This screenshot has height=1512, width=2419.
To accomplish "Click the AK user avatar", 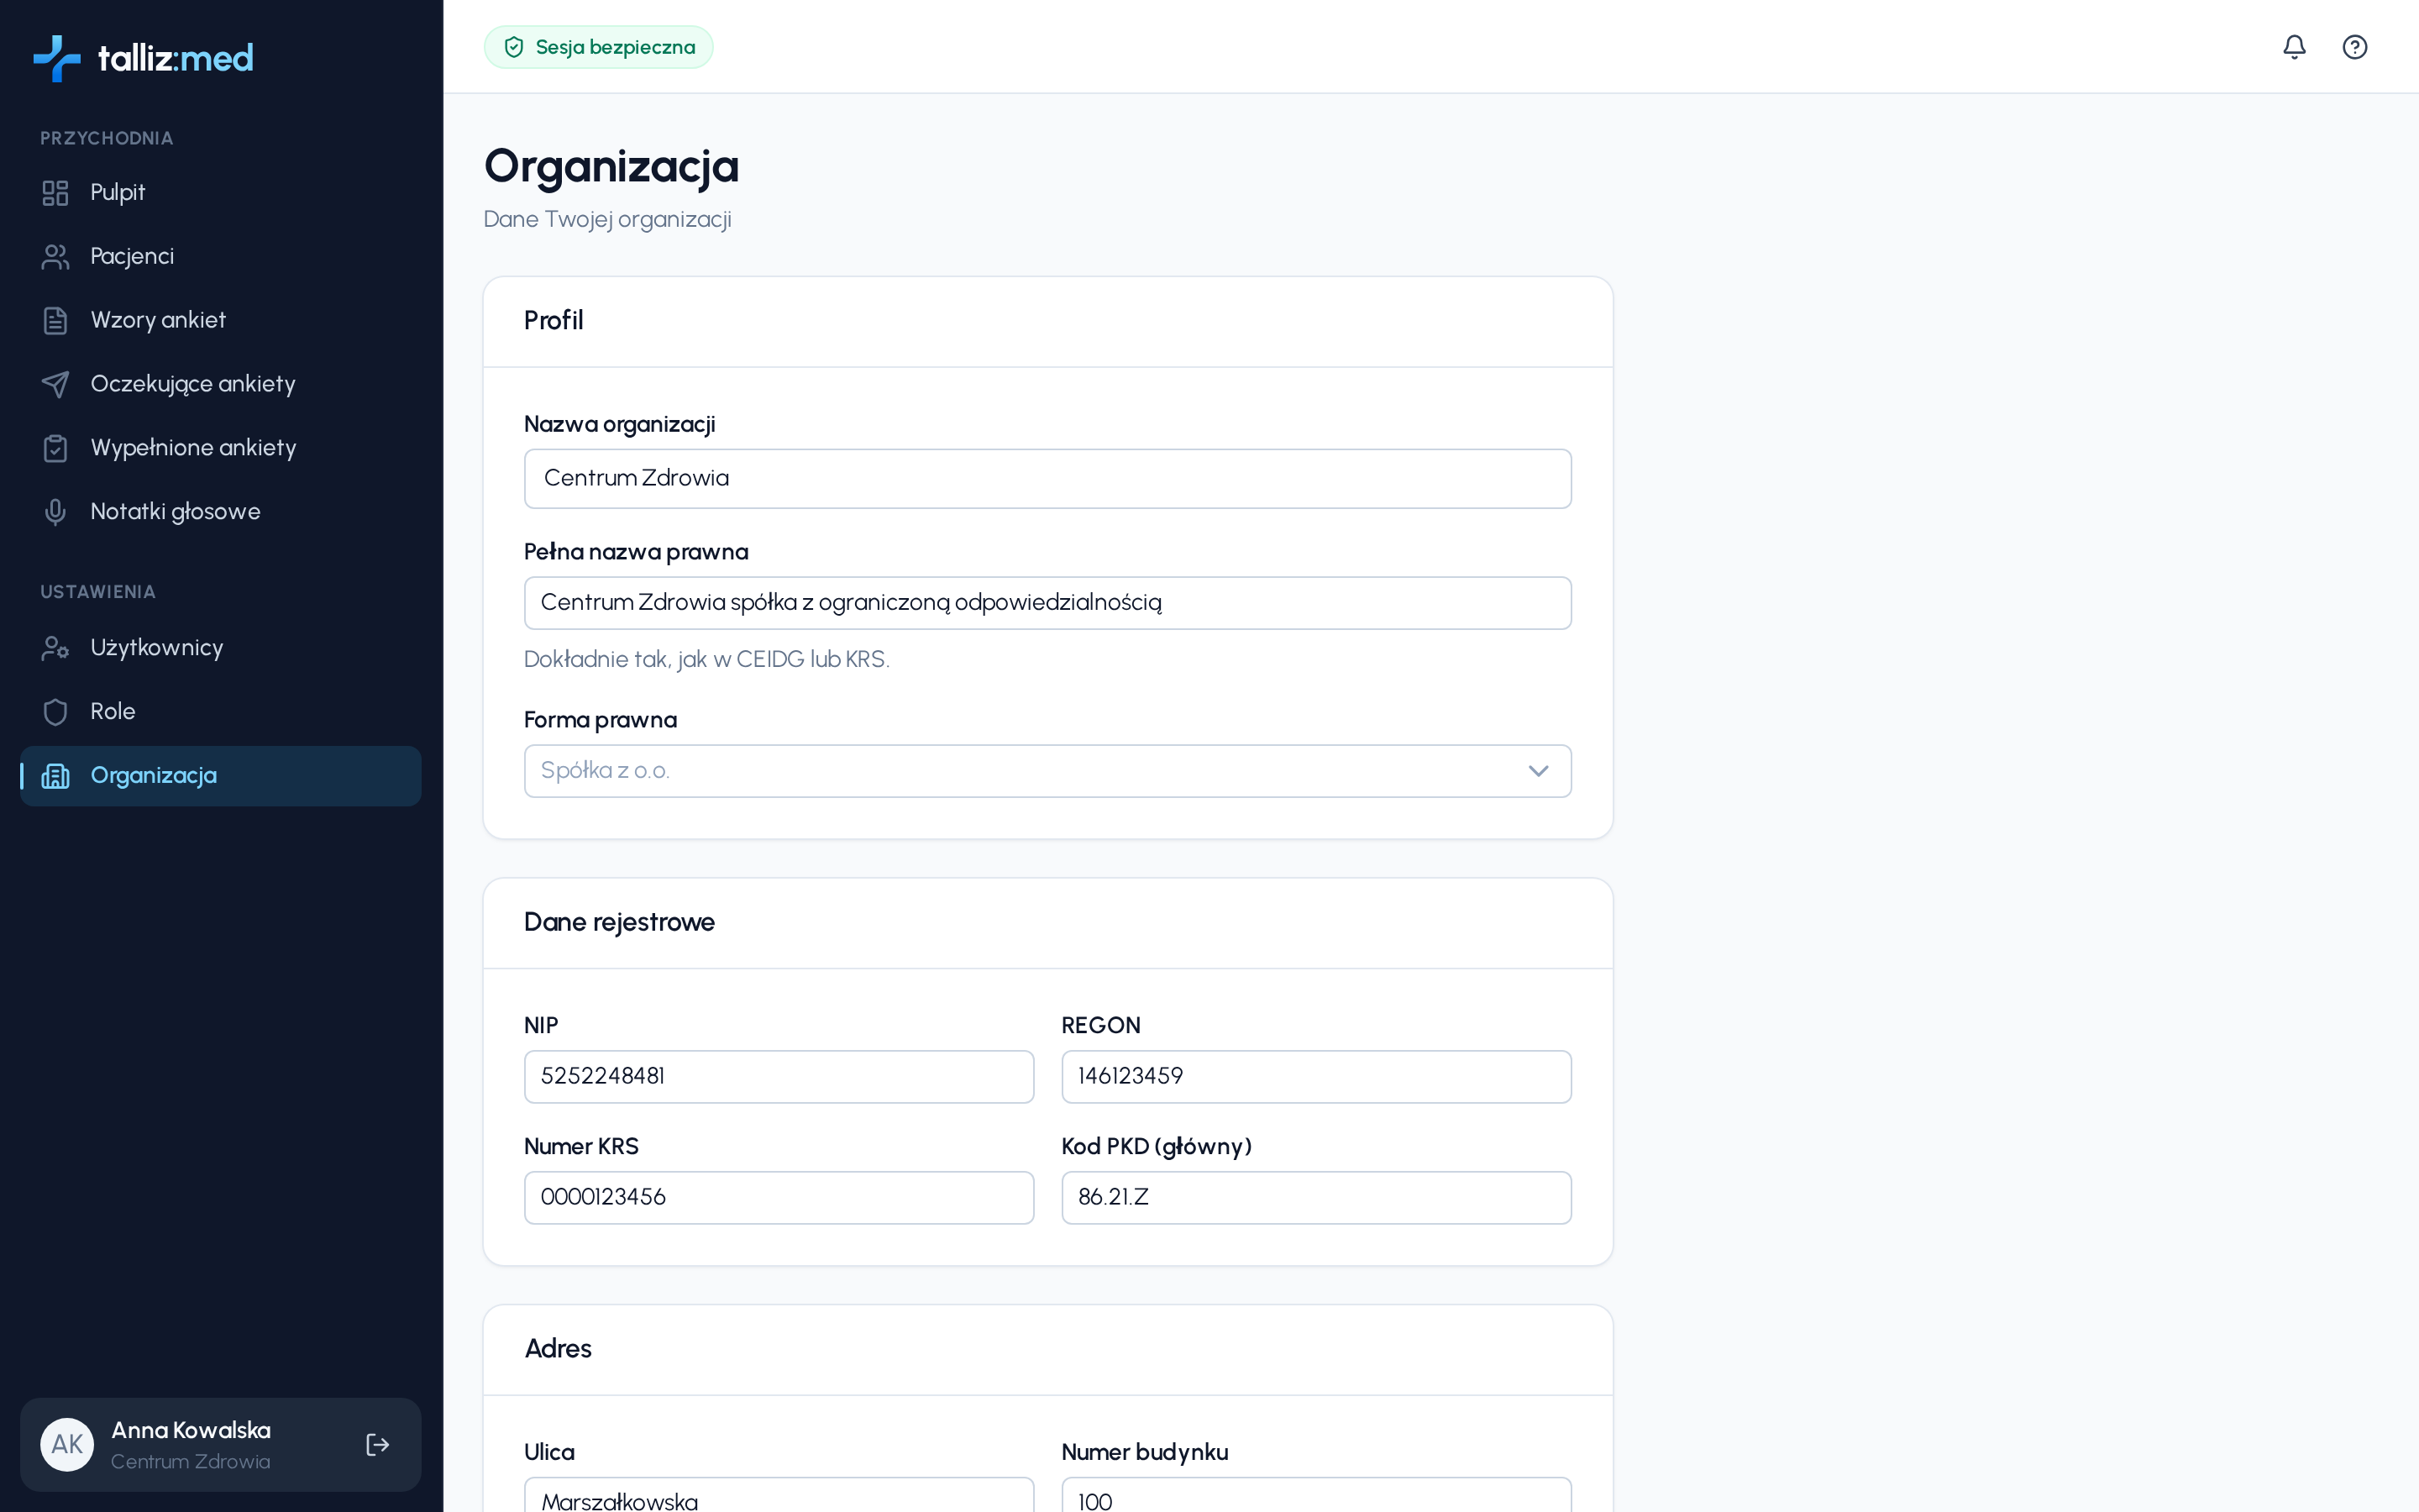I will click(x=67, y=1445).
